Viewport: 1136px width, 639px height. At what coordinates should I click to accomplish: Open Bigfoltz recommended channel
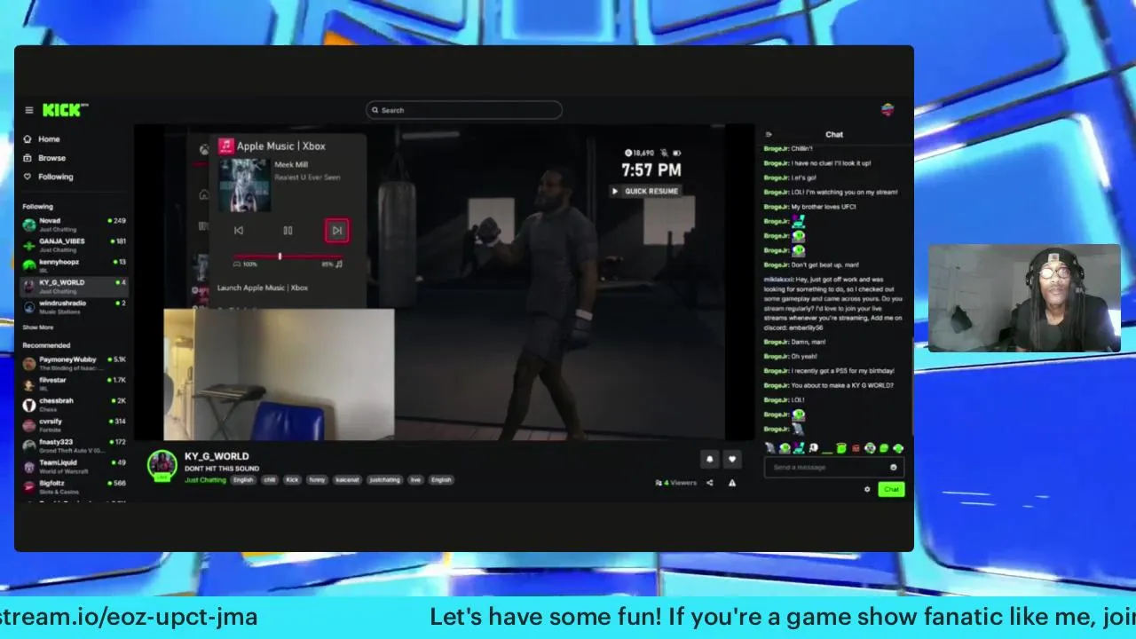75,486
